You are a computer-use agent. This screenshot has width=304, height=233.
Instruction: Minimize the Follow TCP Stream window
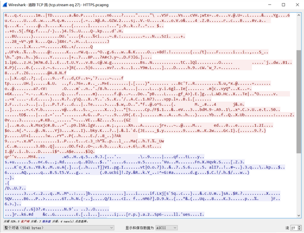pyautogui.click(x=270, y=5)
